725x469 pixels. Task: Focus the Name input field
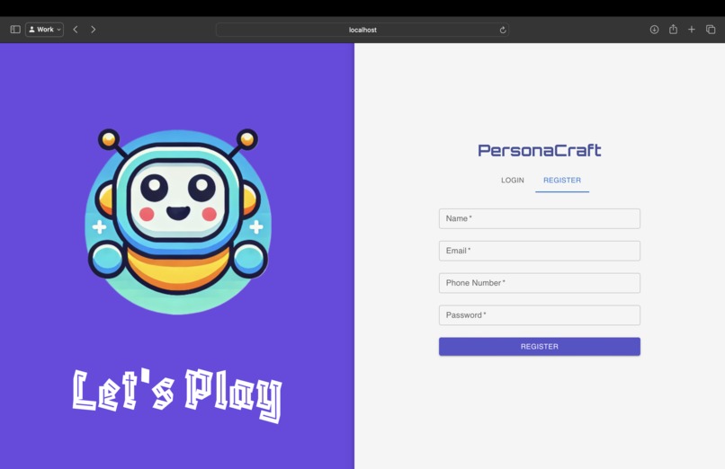coord(540,218)
